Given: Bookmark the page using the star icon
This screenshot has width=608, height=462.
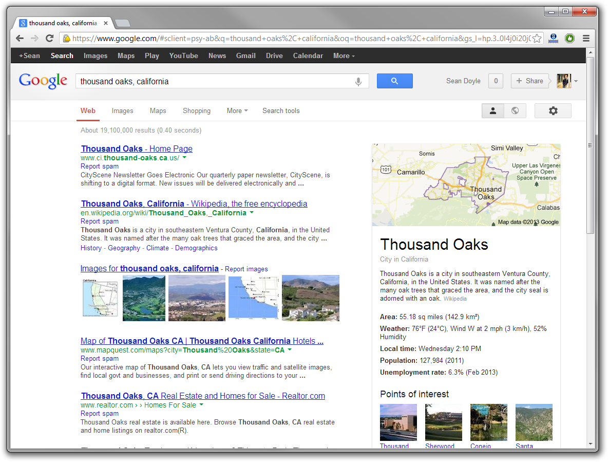Looking at the screenshot, I should point(537,39).
